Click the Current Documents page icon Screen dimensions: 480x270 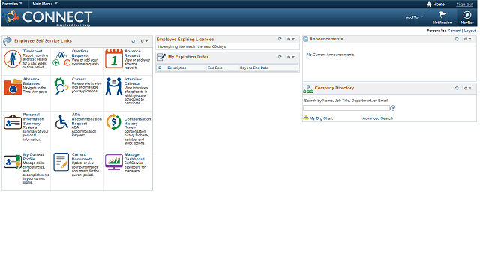[61, 162]
